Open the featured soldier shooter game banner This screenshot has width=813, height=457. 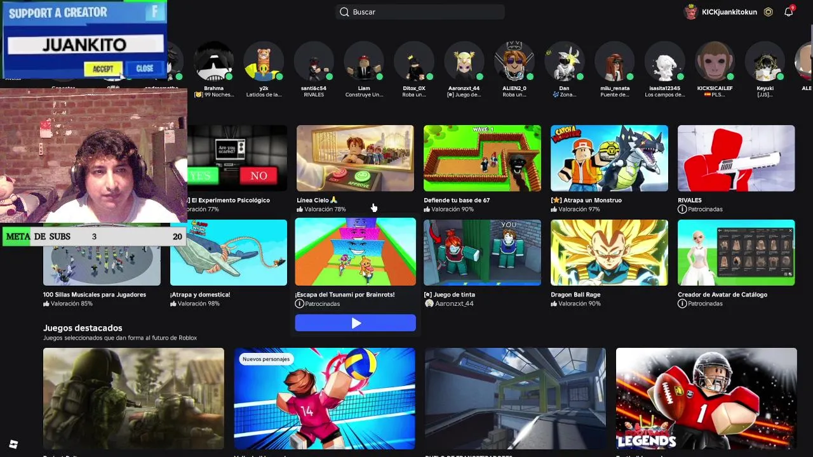click(133, 399)
